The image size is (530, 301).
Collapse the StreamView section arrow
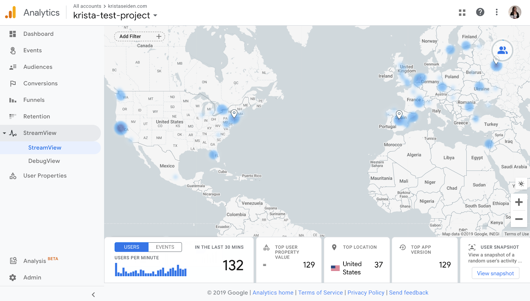tap(4, 133)
